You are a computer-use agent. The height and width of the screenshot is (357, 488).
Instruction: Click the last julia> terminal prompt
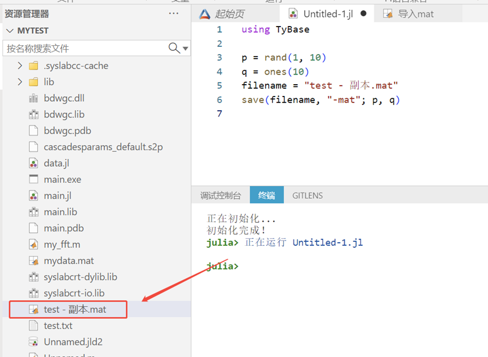pyautogui.click(x=222, y=267)
